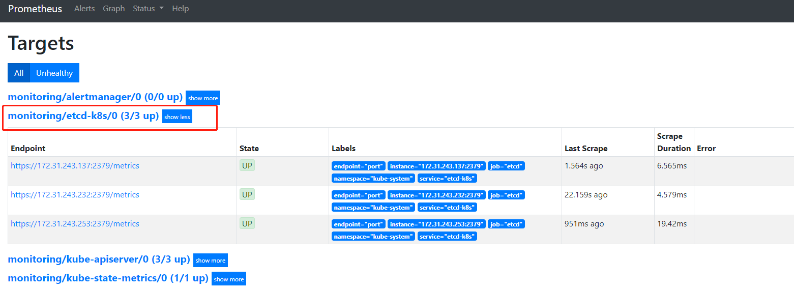794x289 pixels.
Task: Click the instance="172.31.243.253:2379" label badge
Action: 436,224
